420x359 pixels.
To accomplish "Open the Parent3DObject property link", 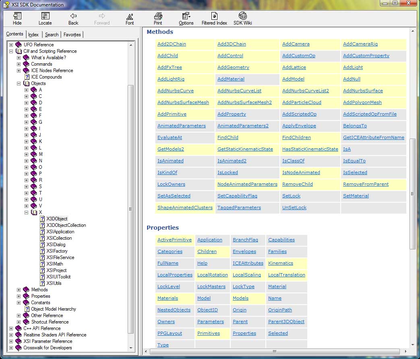I will coord(286,322).
